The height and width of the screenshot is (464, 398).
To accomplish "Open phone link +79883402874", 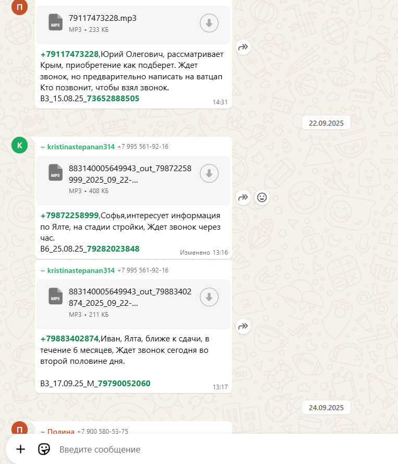I will click(x=69, y=339).
